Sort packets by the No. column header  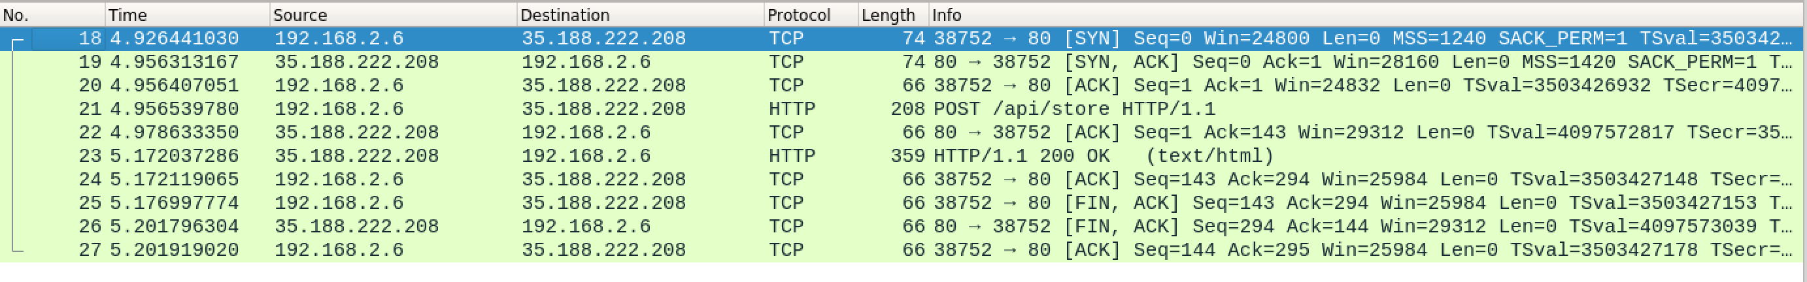click(52, 15)
